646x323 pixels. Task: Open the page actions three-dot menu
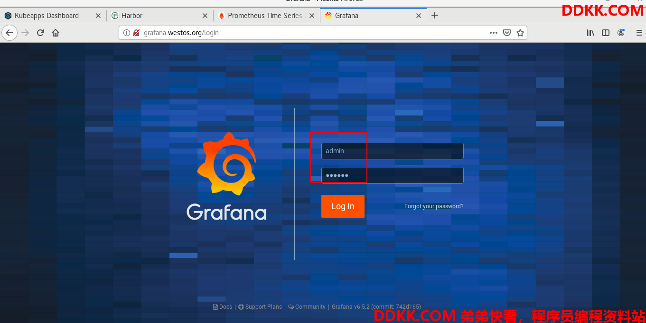pos(494,33)
